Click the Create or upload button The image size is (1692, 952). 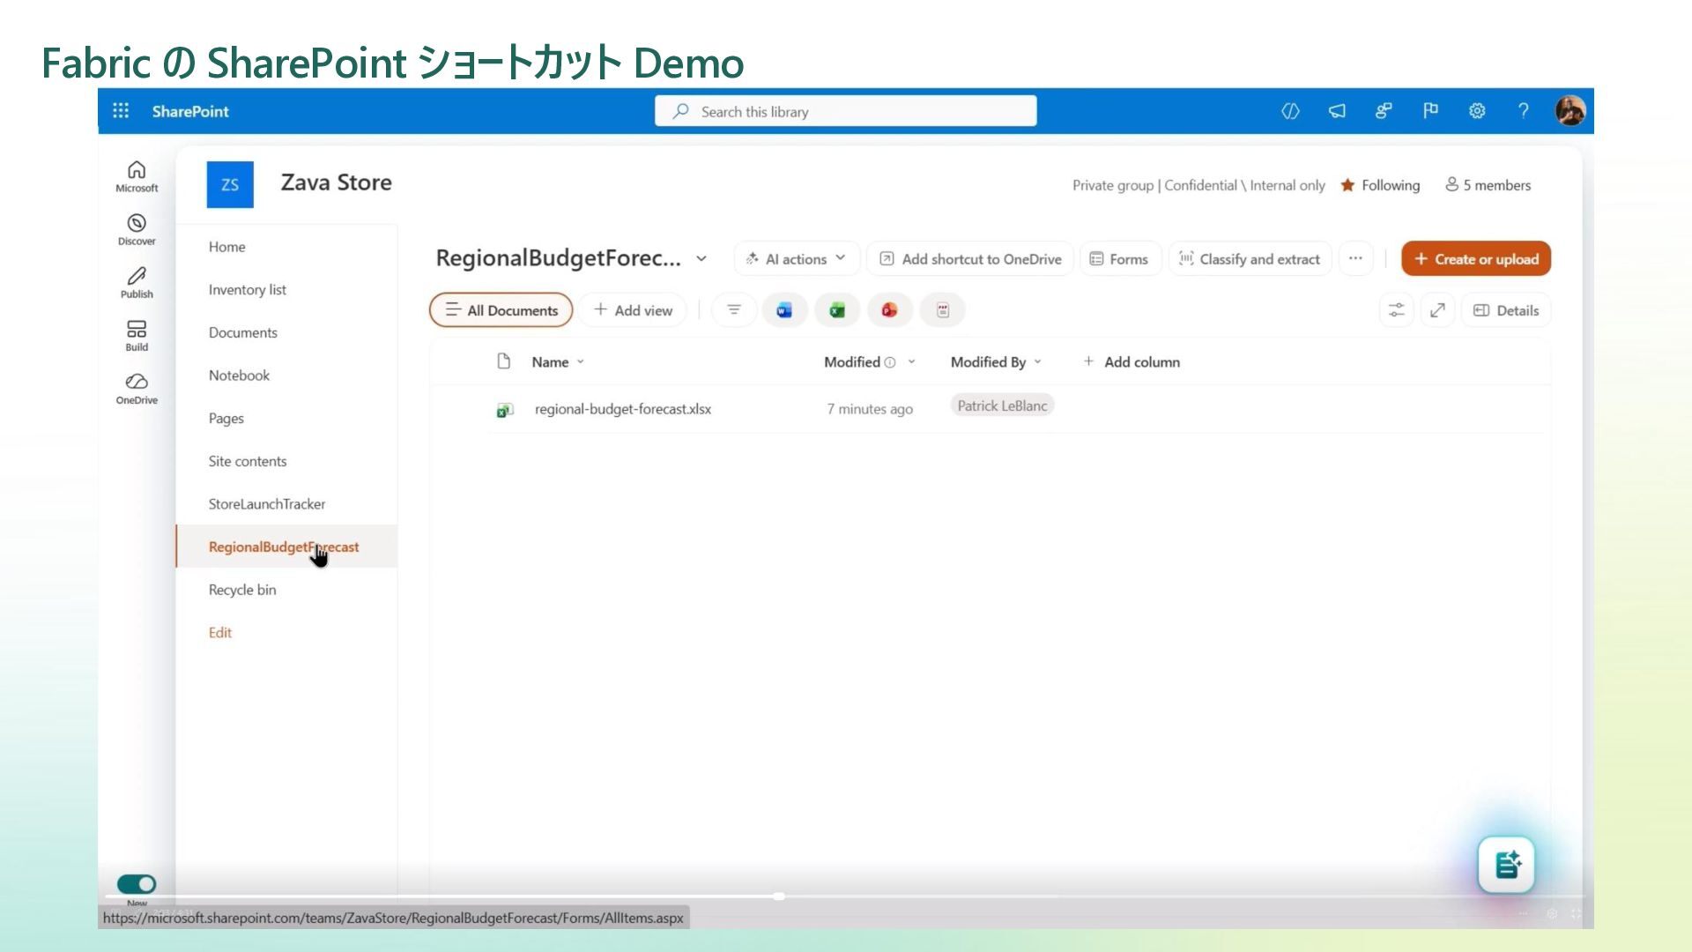1476,259
